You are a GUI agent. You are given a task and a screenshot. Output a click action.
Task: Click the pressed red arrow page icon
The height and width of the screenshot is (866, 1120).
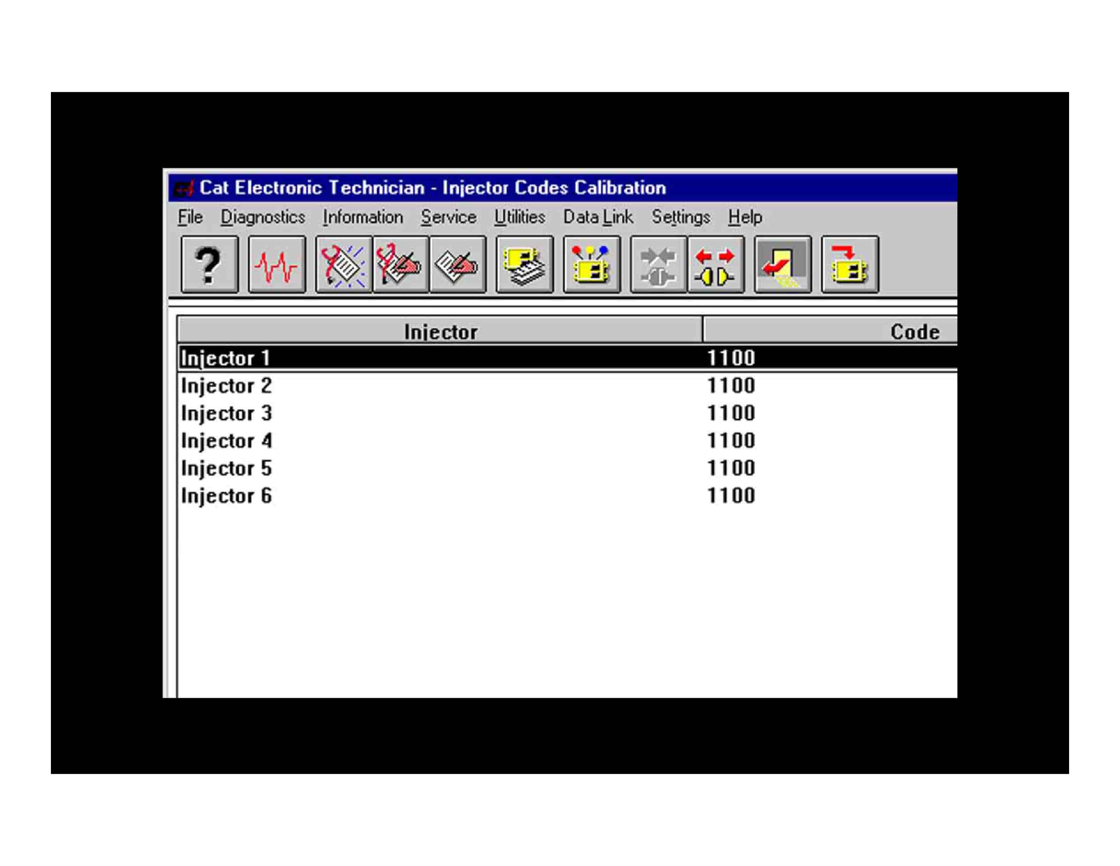pyautogui.click(x=782, y=265)
